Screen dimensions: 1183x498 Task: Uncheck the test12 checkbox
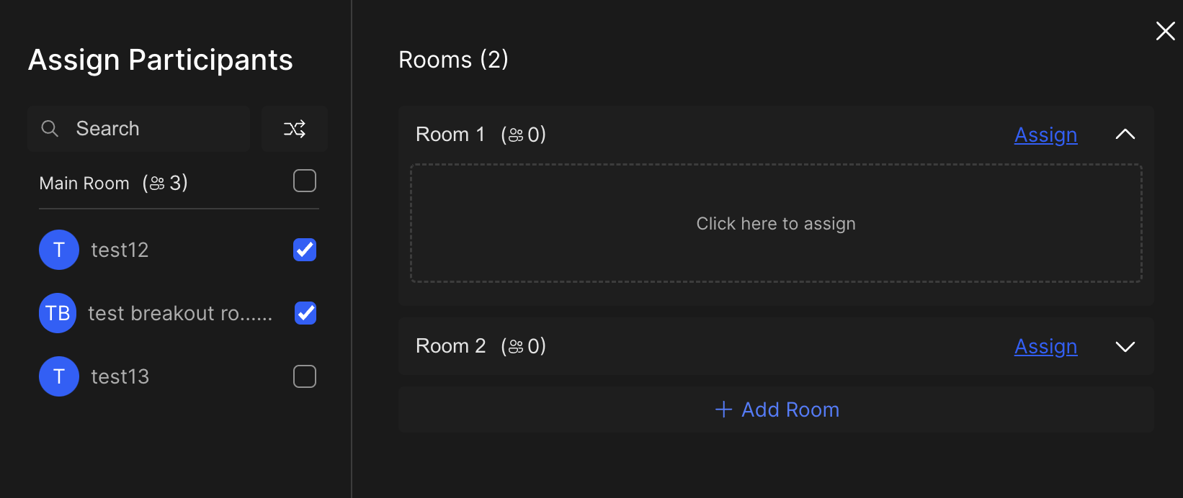304,250
